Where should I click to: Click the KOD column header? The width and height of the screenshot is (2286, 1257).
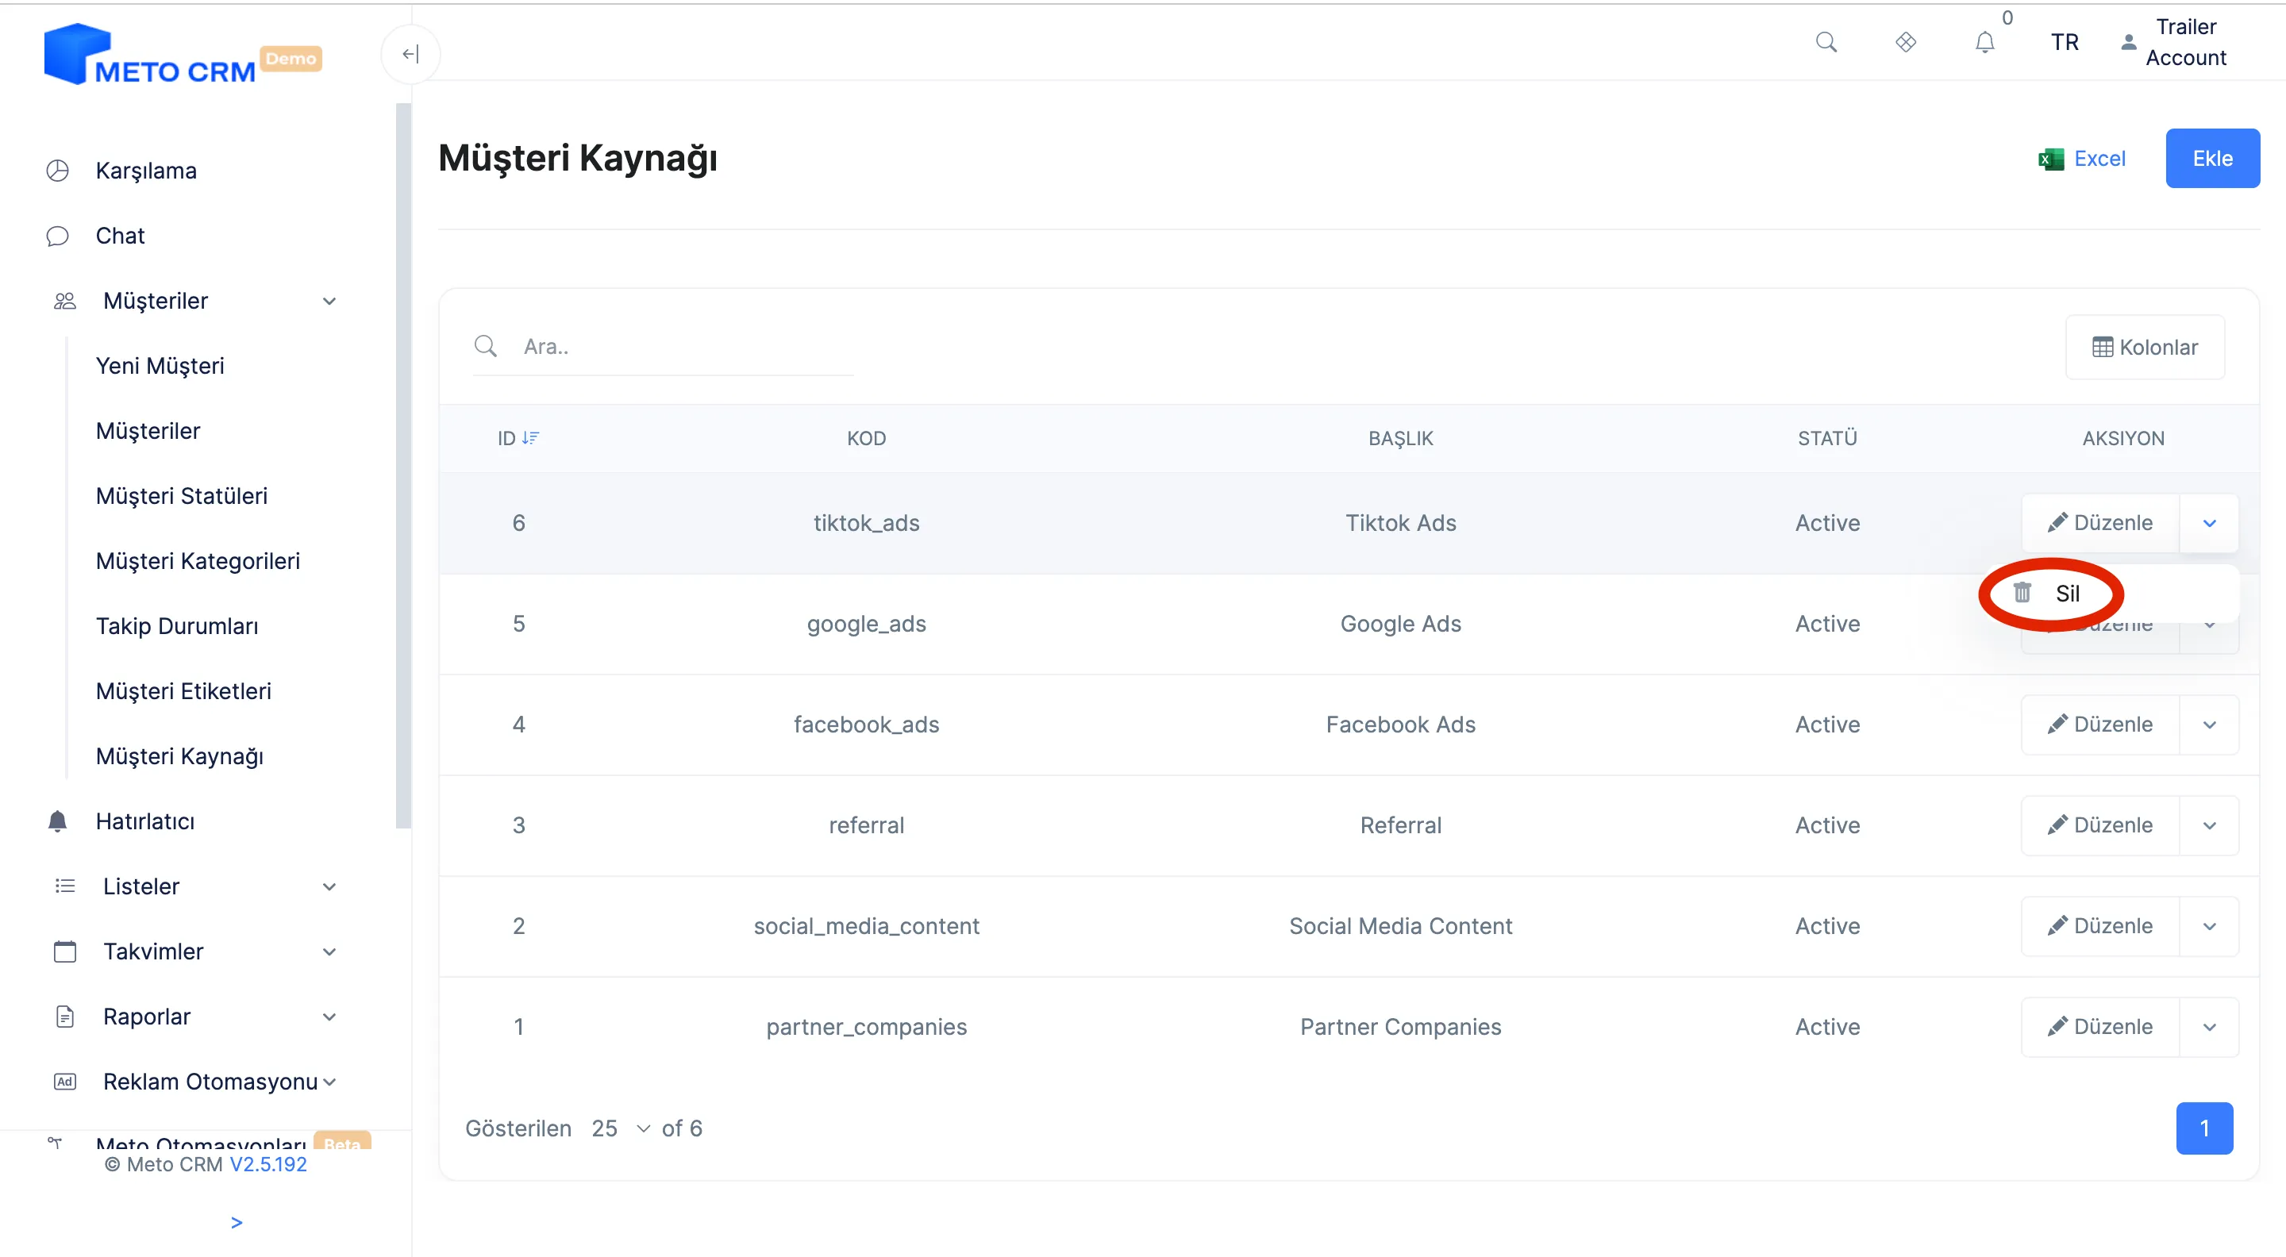[866, 438]
